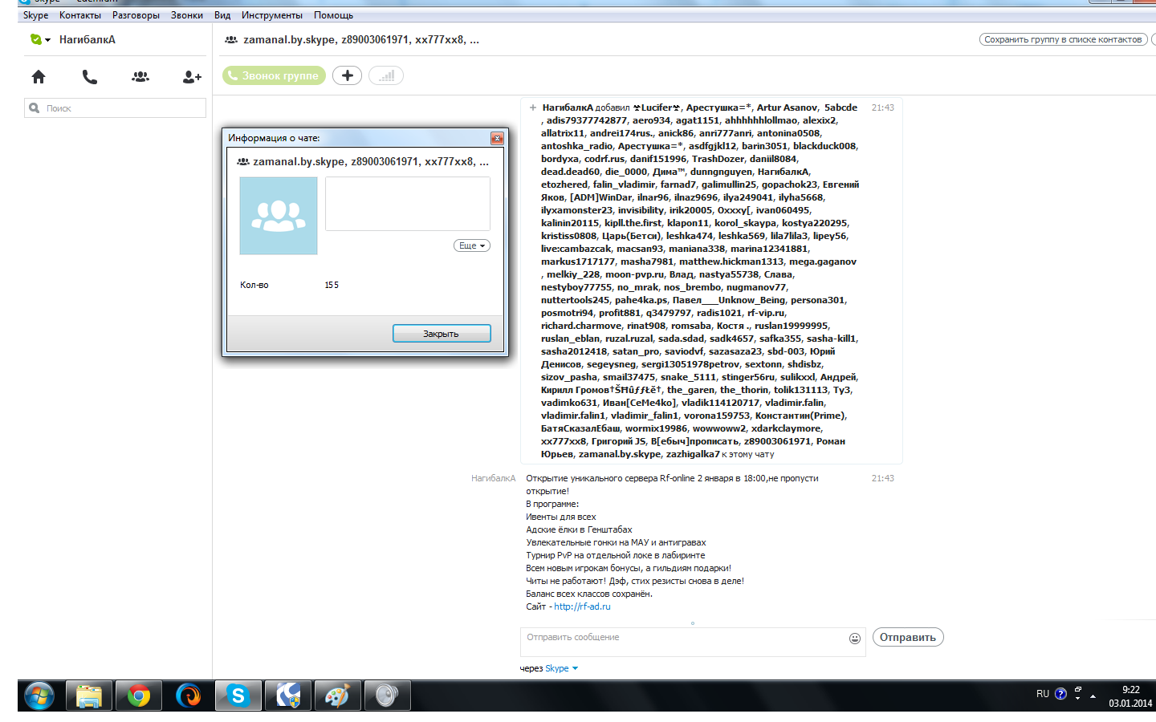Open the Контакты menu
The height and width of the screenshot is (722, 1156).
pos(80,15)
